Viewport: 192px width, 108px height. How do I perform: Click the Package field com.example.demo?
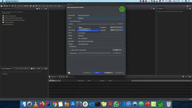click(101, 44)
